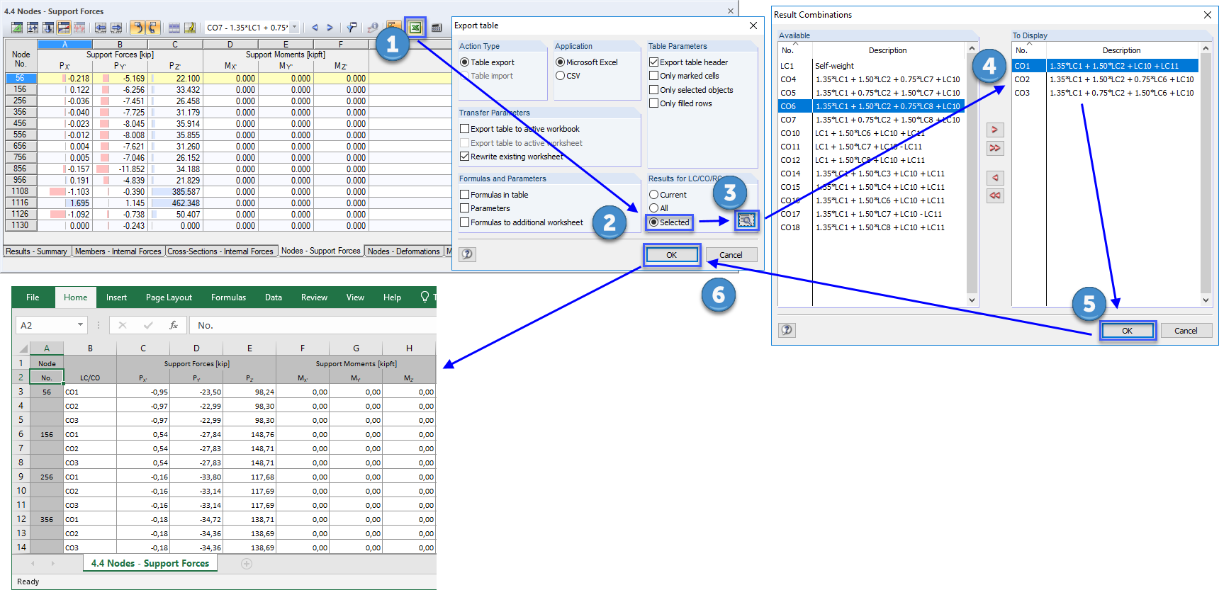The image size is (1219, 590).
Task: Open Excel Page Layout ribbon tab
Action: 169,297
